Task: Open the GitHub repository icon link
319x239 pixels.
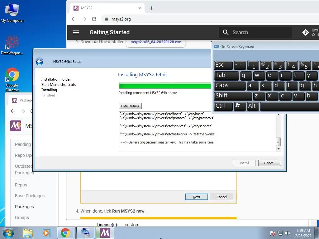Action: 306,32
